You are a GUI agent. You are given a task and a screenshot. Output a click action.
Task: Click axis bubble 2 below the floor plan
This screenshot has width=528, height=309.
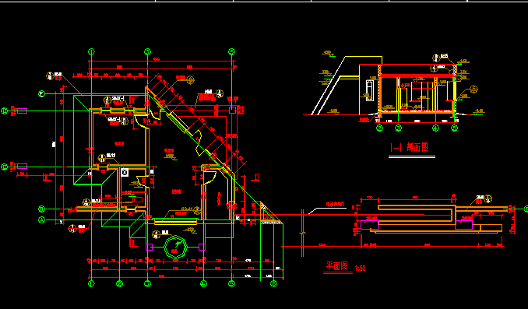120,284
